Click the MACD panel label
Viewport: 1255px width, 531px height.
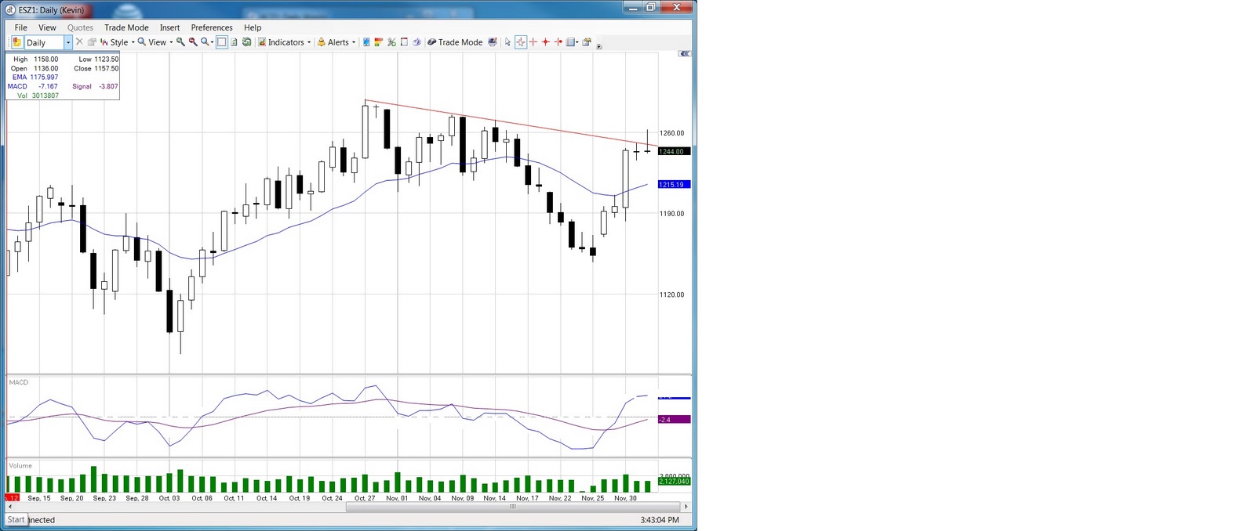(x=18, y=382)
